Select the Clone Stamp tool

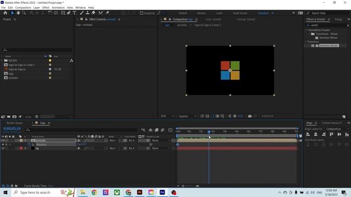[88, 13]
